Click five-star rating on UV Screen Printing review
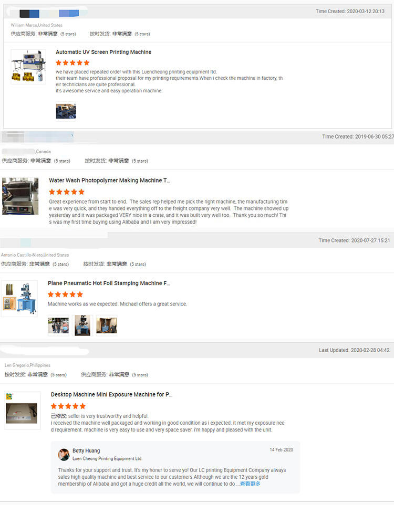This screenshot has height=525, width=394. pyautogui.click(x=72, y=62)
